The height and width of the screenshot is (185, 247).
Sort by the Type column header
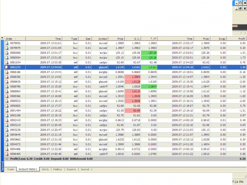pos(70,39)
